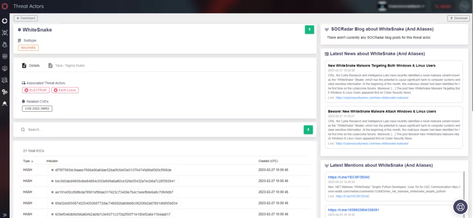Screen dimensions: 473x218
Task: Click the MALWARE subtype tag
Action: pos(28,48)
